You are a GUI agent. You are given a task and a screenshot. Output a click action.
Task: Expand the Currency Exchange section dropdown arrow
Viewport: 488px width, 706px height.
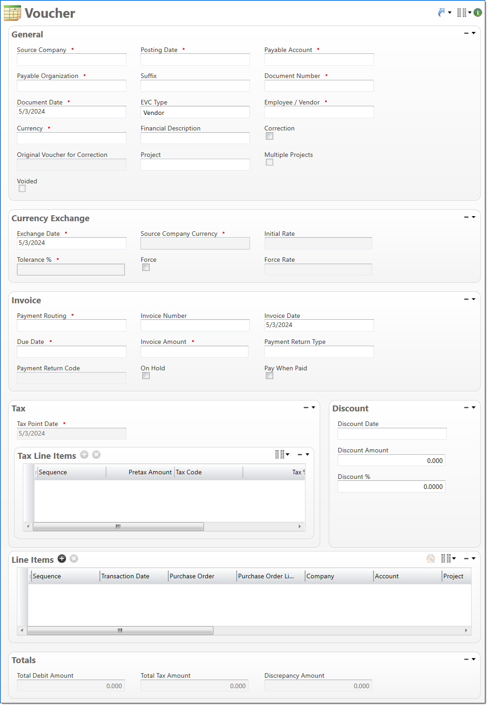click(x=473, y=217)
